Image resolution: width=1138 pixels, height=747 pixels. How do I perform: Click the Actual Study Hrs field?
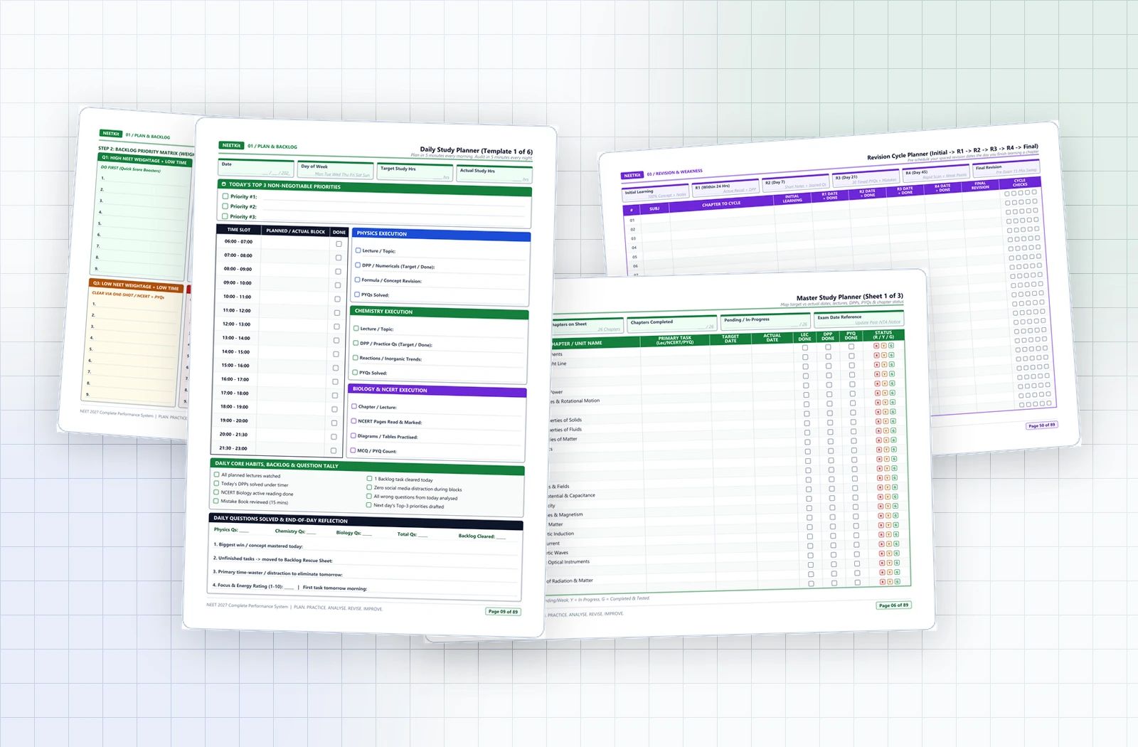point(494,174)
